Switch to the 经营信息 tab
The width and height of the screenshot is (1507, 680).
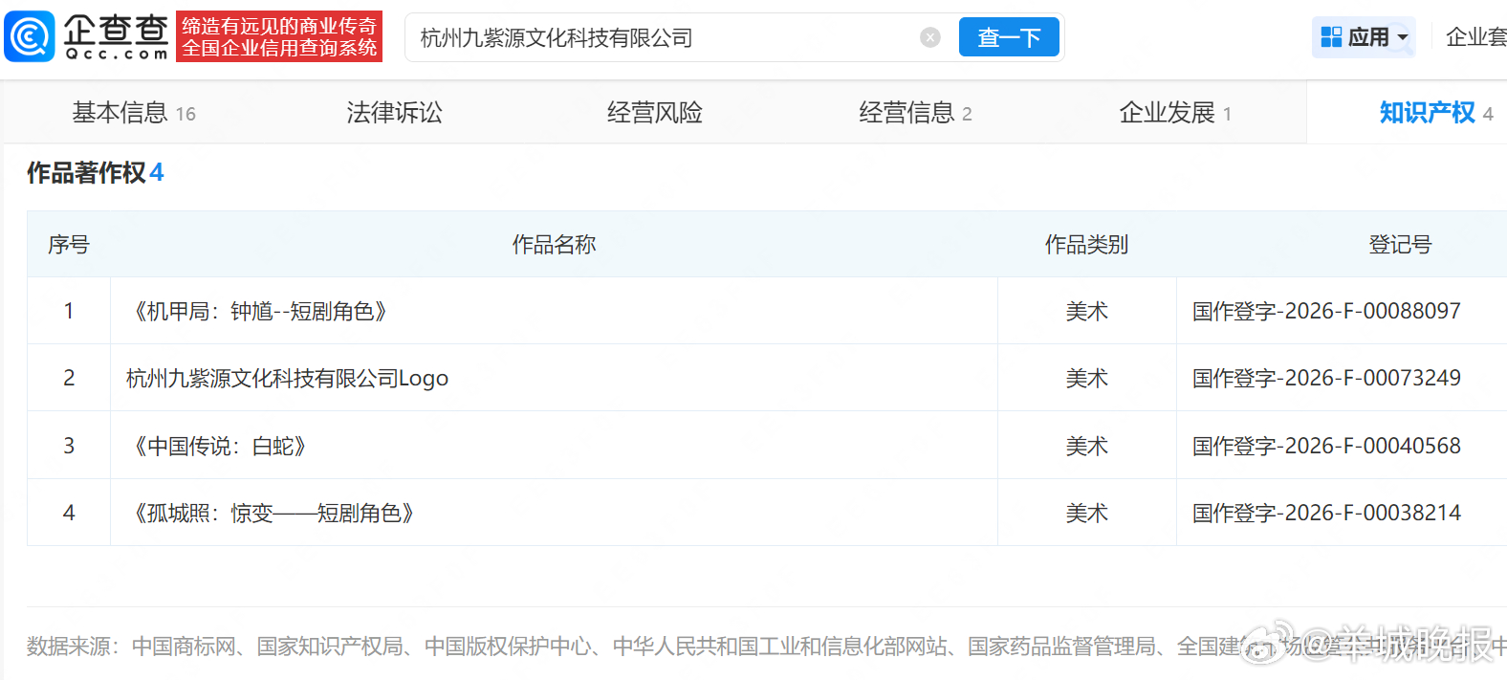click(915, 113)
